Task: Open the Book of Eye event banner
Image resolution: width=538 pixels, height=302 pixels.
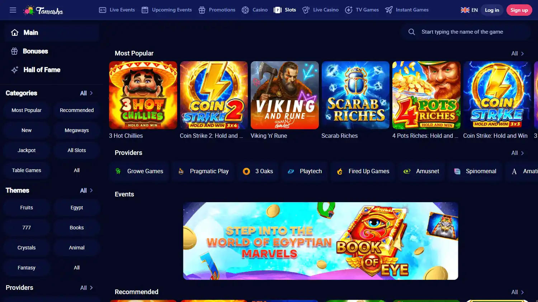Action: (321, 241)
